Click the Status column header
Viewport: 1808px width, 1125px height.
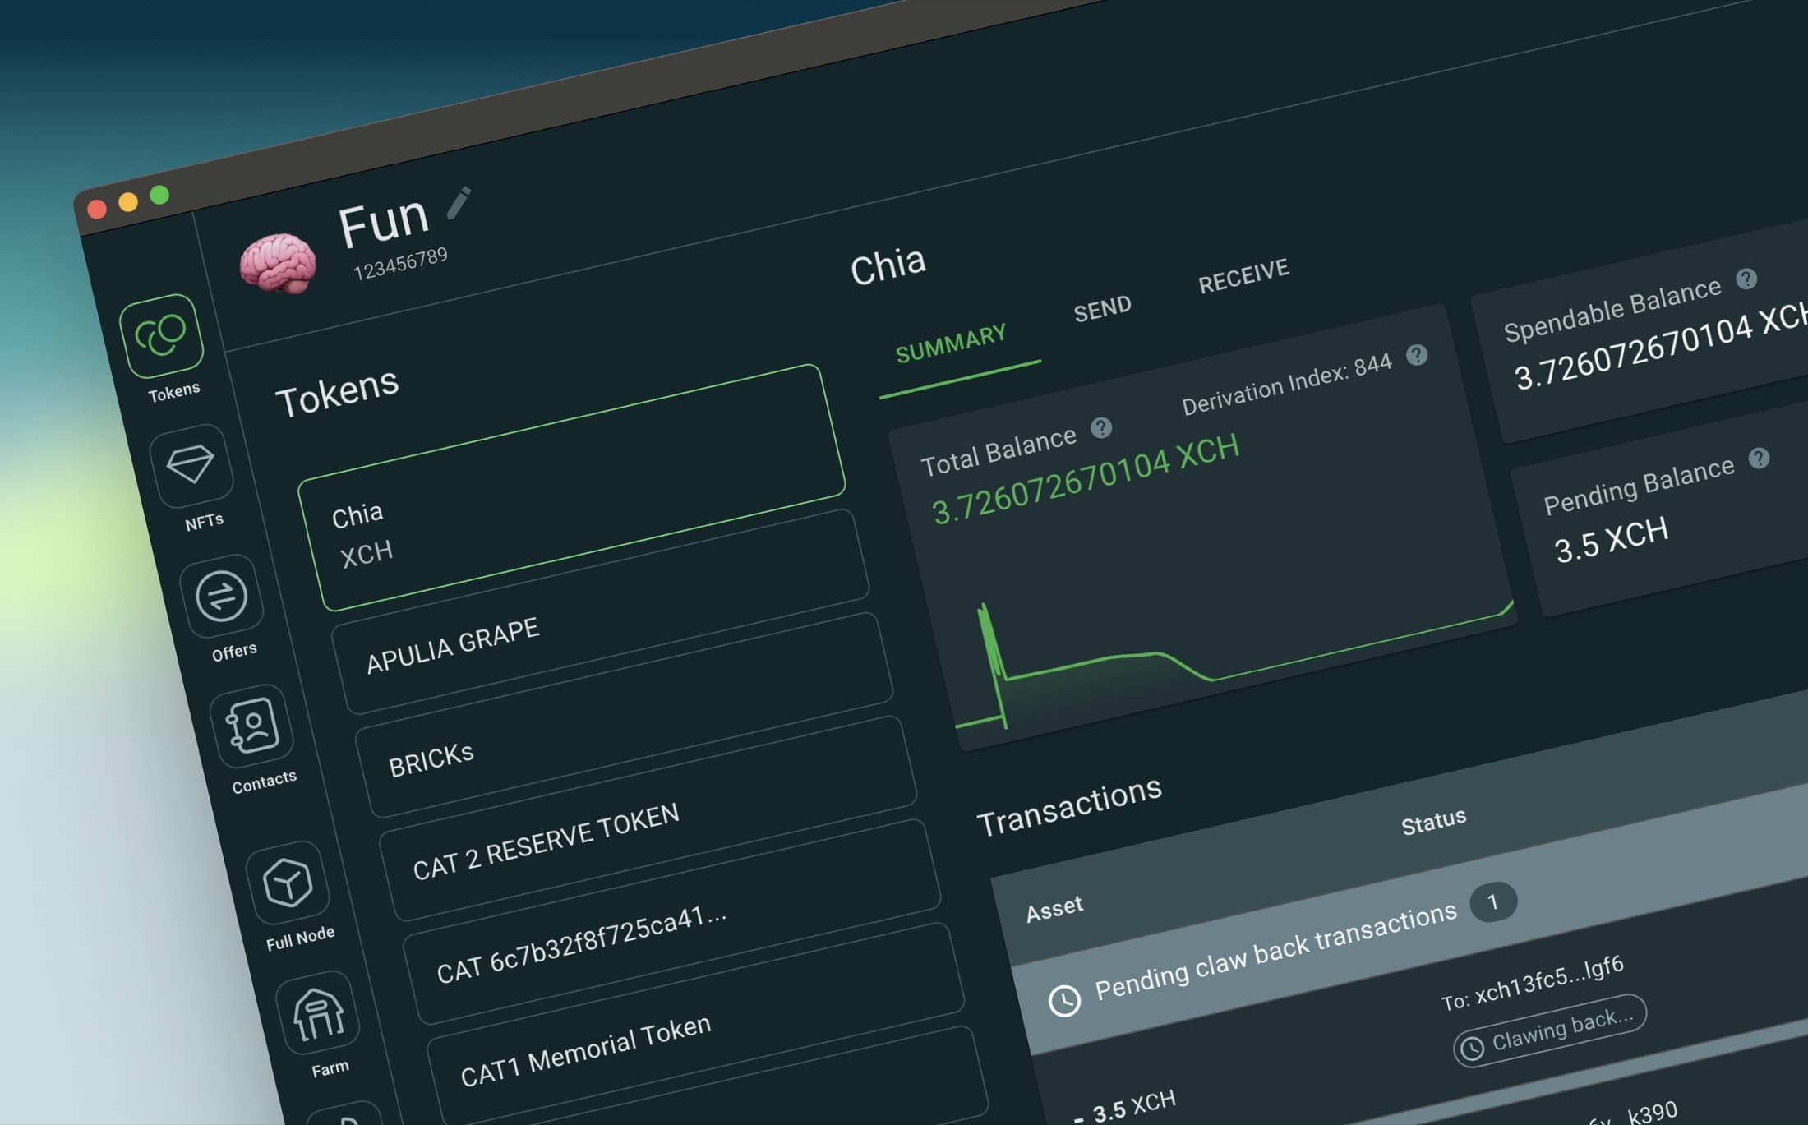pyautogui.click(x=1434, y=822)
